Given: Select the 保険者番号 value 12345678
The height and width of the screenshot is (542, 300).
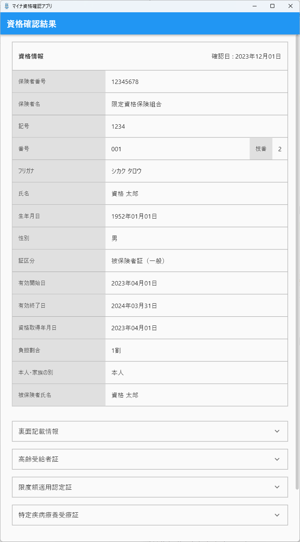Looking at the screenshot, I should [x=125, y=82].
